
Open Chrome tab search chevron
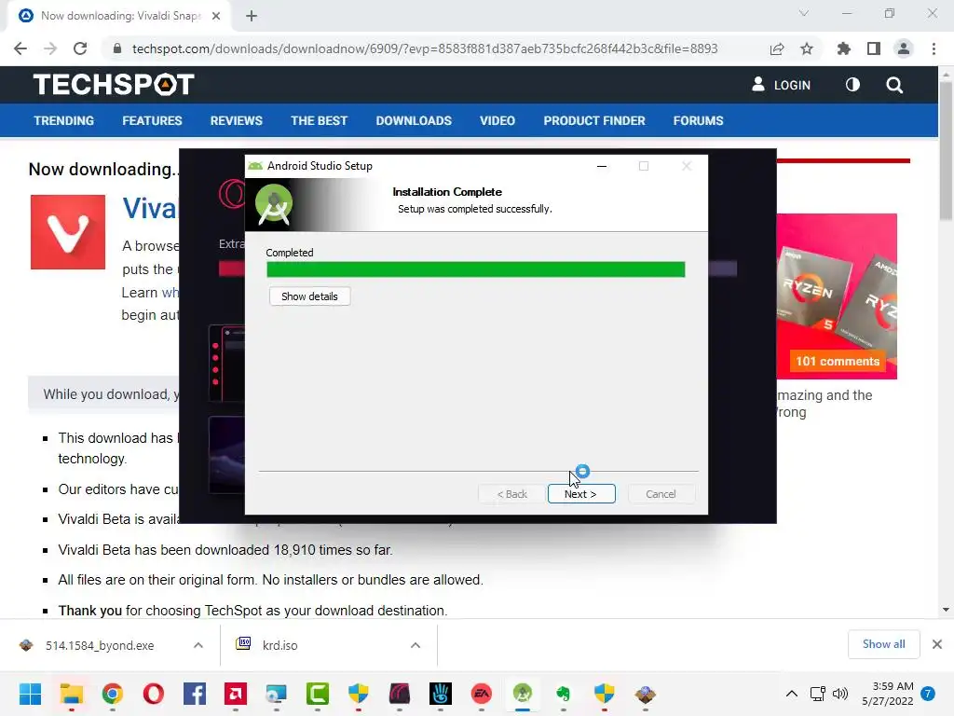[x=804, y=13]
